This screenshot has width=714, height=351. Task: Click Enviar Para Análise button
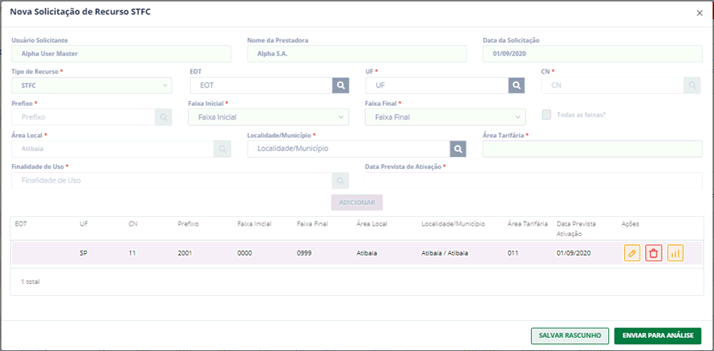[x=657, y=336]
